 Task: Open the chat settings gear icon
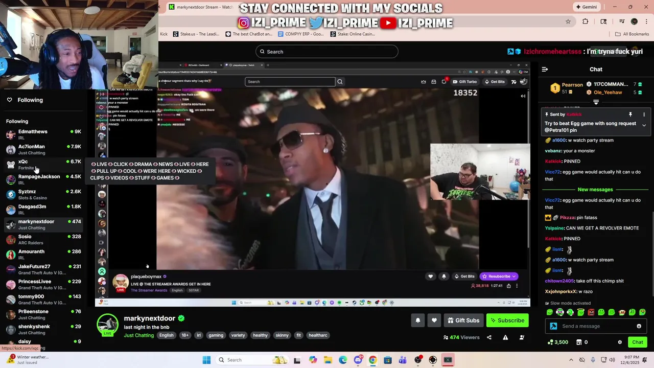pos(620,342)
